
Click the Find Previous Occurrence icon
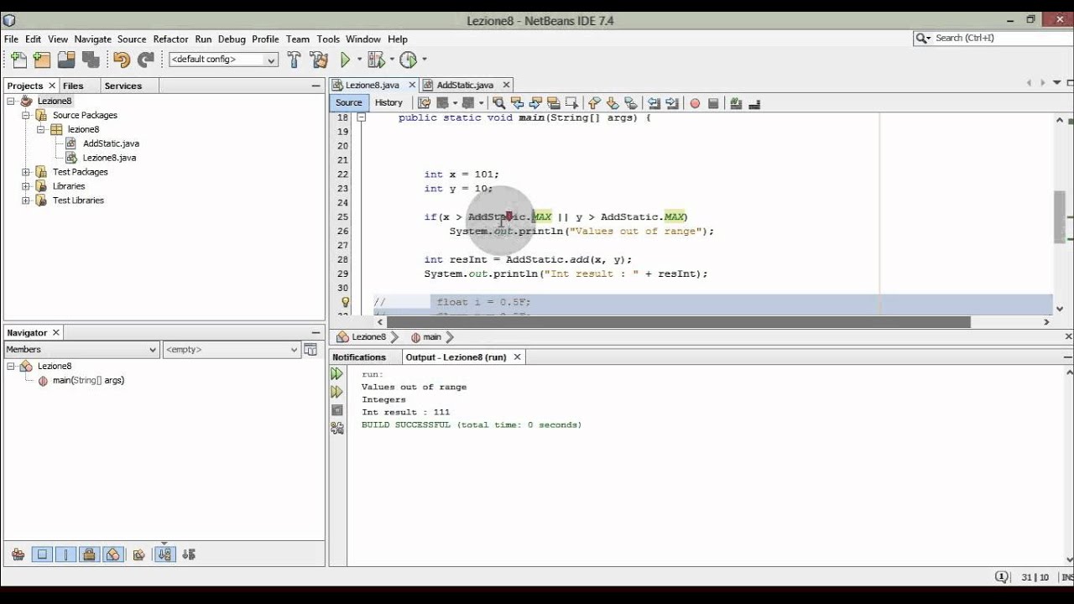[517, 103]
